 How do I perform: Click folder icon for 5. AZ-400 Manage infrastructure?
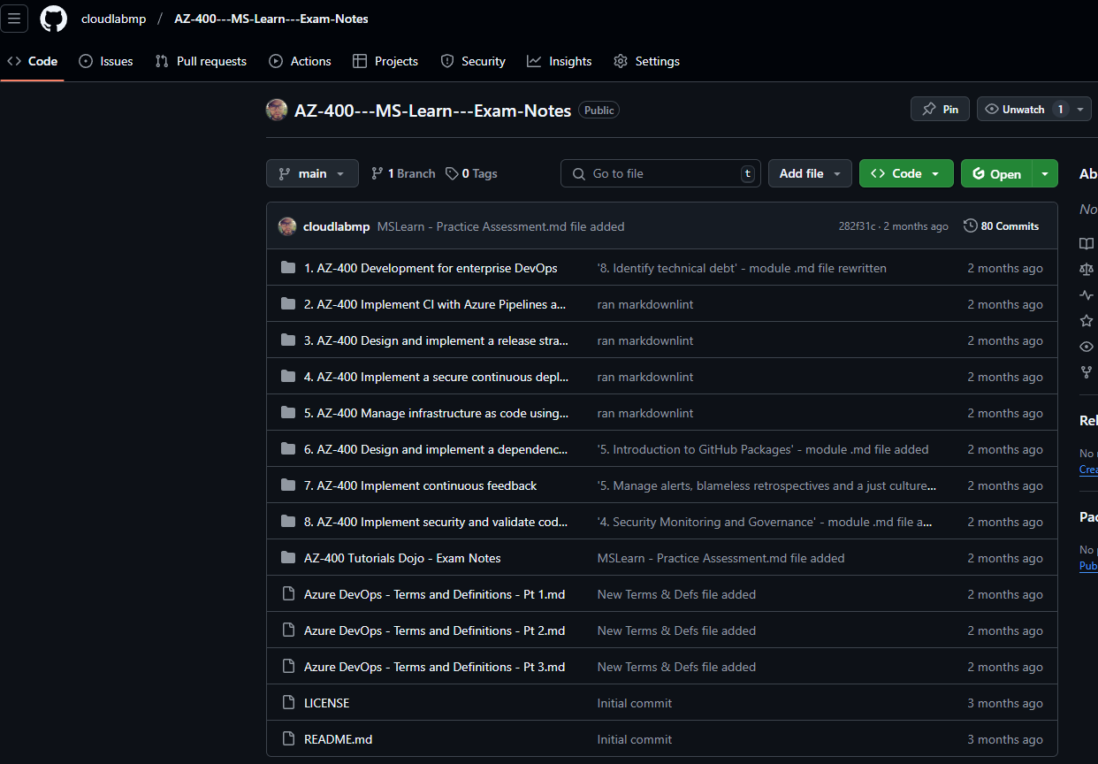[288, 413]
